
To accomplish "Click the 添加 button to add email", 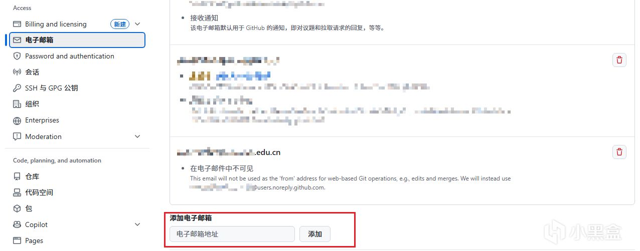I will (315, 234).
